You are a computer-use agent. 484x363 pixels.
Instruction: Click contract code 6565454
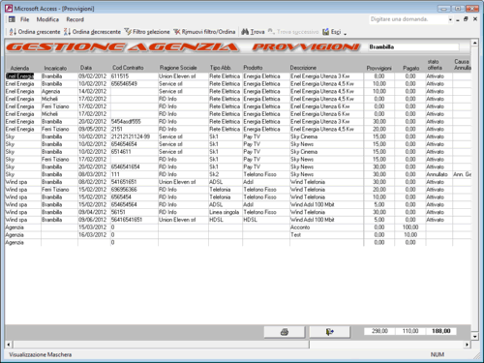click(x=134, y=197)
